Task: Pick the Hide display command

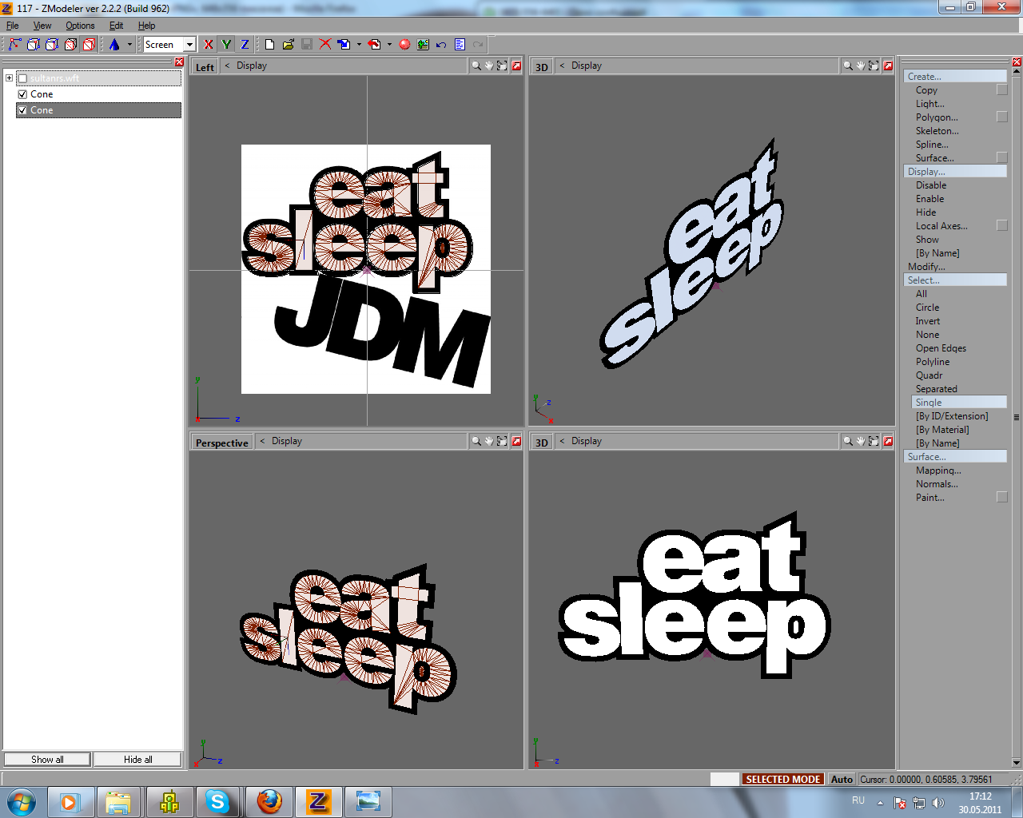Action: pyautogui.click(x=926, y=212)
